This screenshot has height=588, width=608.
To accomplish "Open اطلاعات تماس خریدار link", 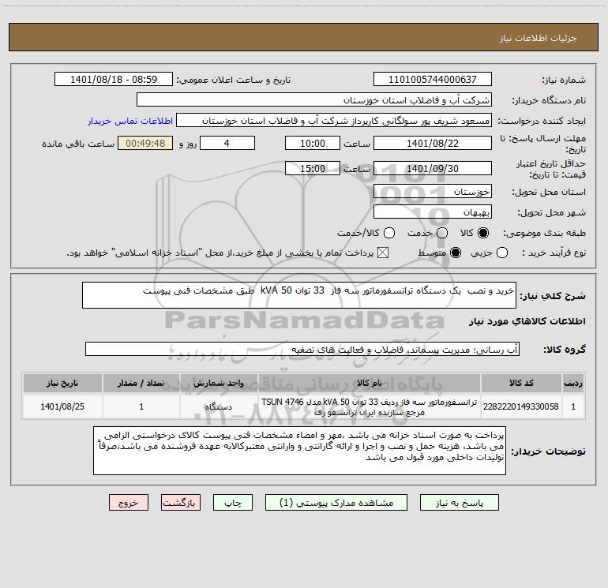I will (x=130, y=121).
